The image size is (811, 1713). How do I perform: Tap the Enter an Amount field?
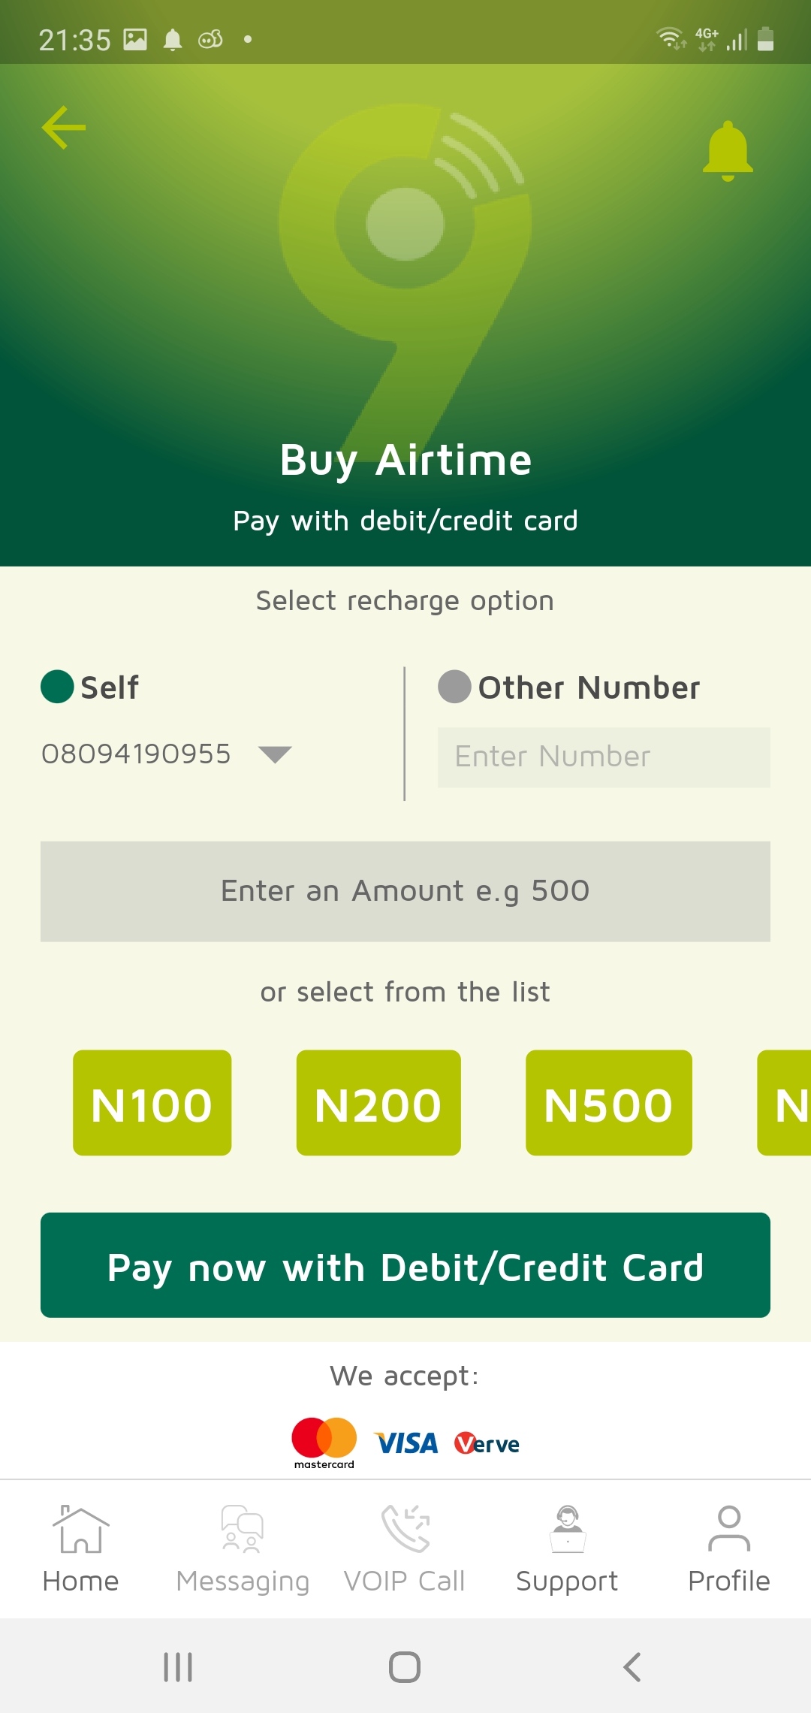coord(405,891)
